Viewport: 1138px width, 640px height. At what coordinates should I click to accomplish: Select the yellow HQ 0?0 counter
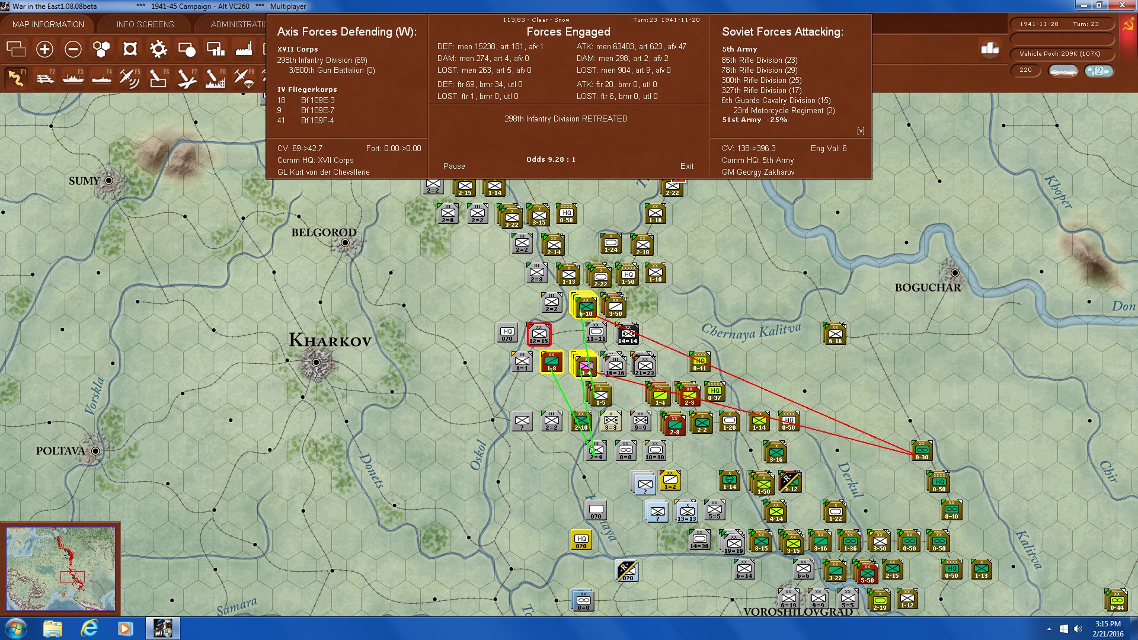click(581, 540)
